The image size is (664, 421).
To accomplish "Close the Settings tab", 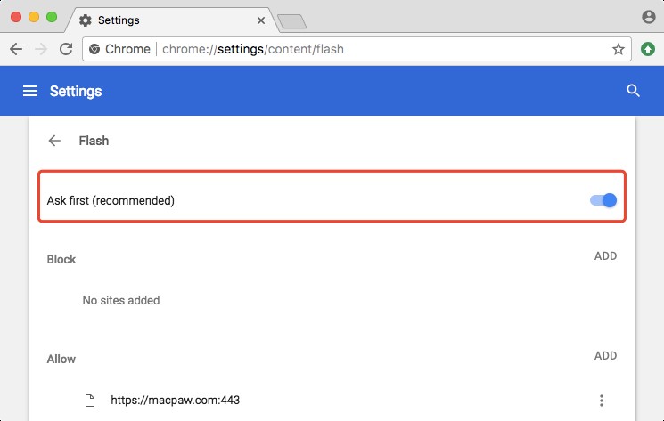I will click(x=261, y=20).
